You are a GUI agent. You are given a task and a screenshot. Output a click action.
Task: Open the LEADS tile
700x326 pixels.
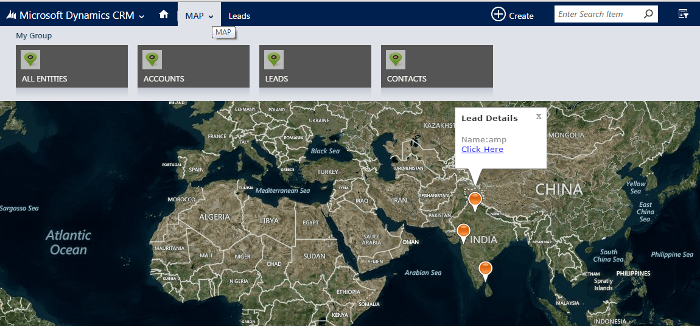pos(315,66)
